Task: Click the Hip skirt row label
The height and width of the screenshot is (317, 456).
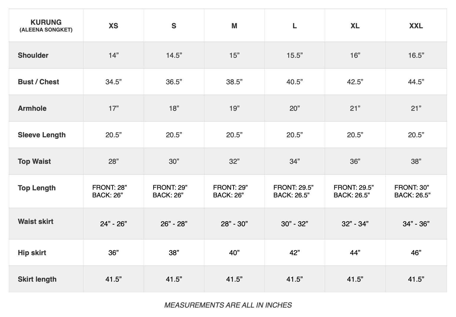Action: pos(32,253)
